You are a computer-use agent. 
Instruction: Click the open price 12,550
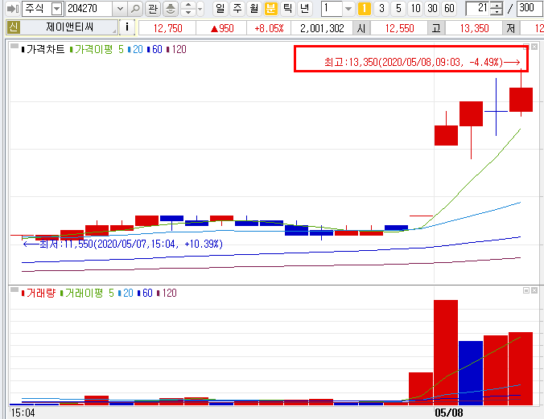399,28
